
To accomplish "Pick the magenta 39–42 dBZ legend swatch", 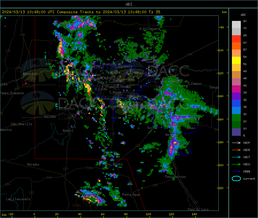I will [x=236, y=89].
